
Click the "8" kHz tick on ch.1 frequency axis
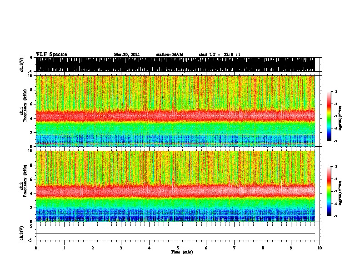[32, 90]
